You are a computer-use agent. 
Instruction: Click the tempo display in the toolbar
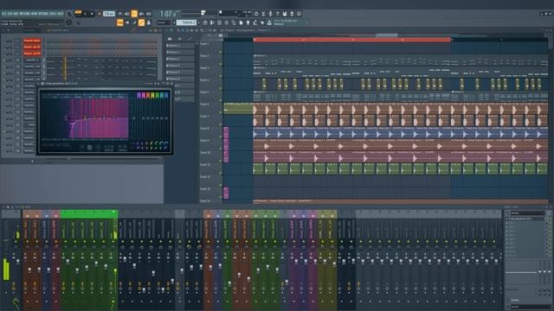pyautogui.click(x=109, y=14)
